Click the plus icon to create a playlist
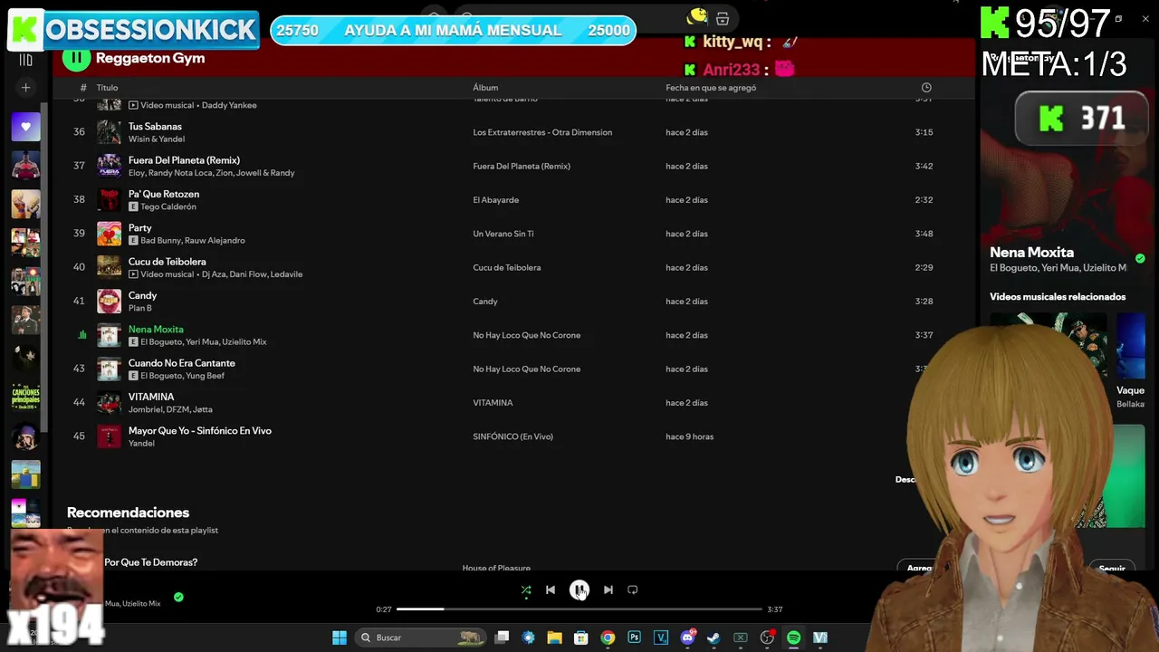The width and height of the screenshot is (1159, 652). click(x=25, y=88)
